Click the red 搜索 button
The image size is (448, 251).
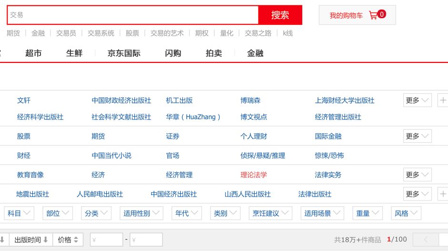(280, 15)
